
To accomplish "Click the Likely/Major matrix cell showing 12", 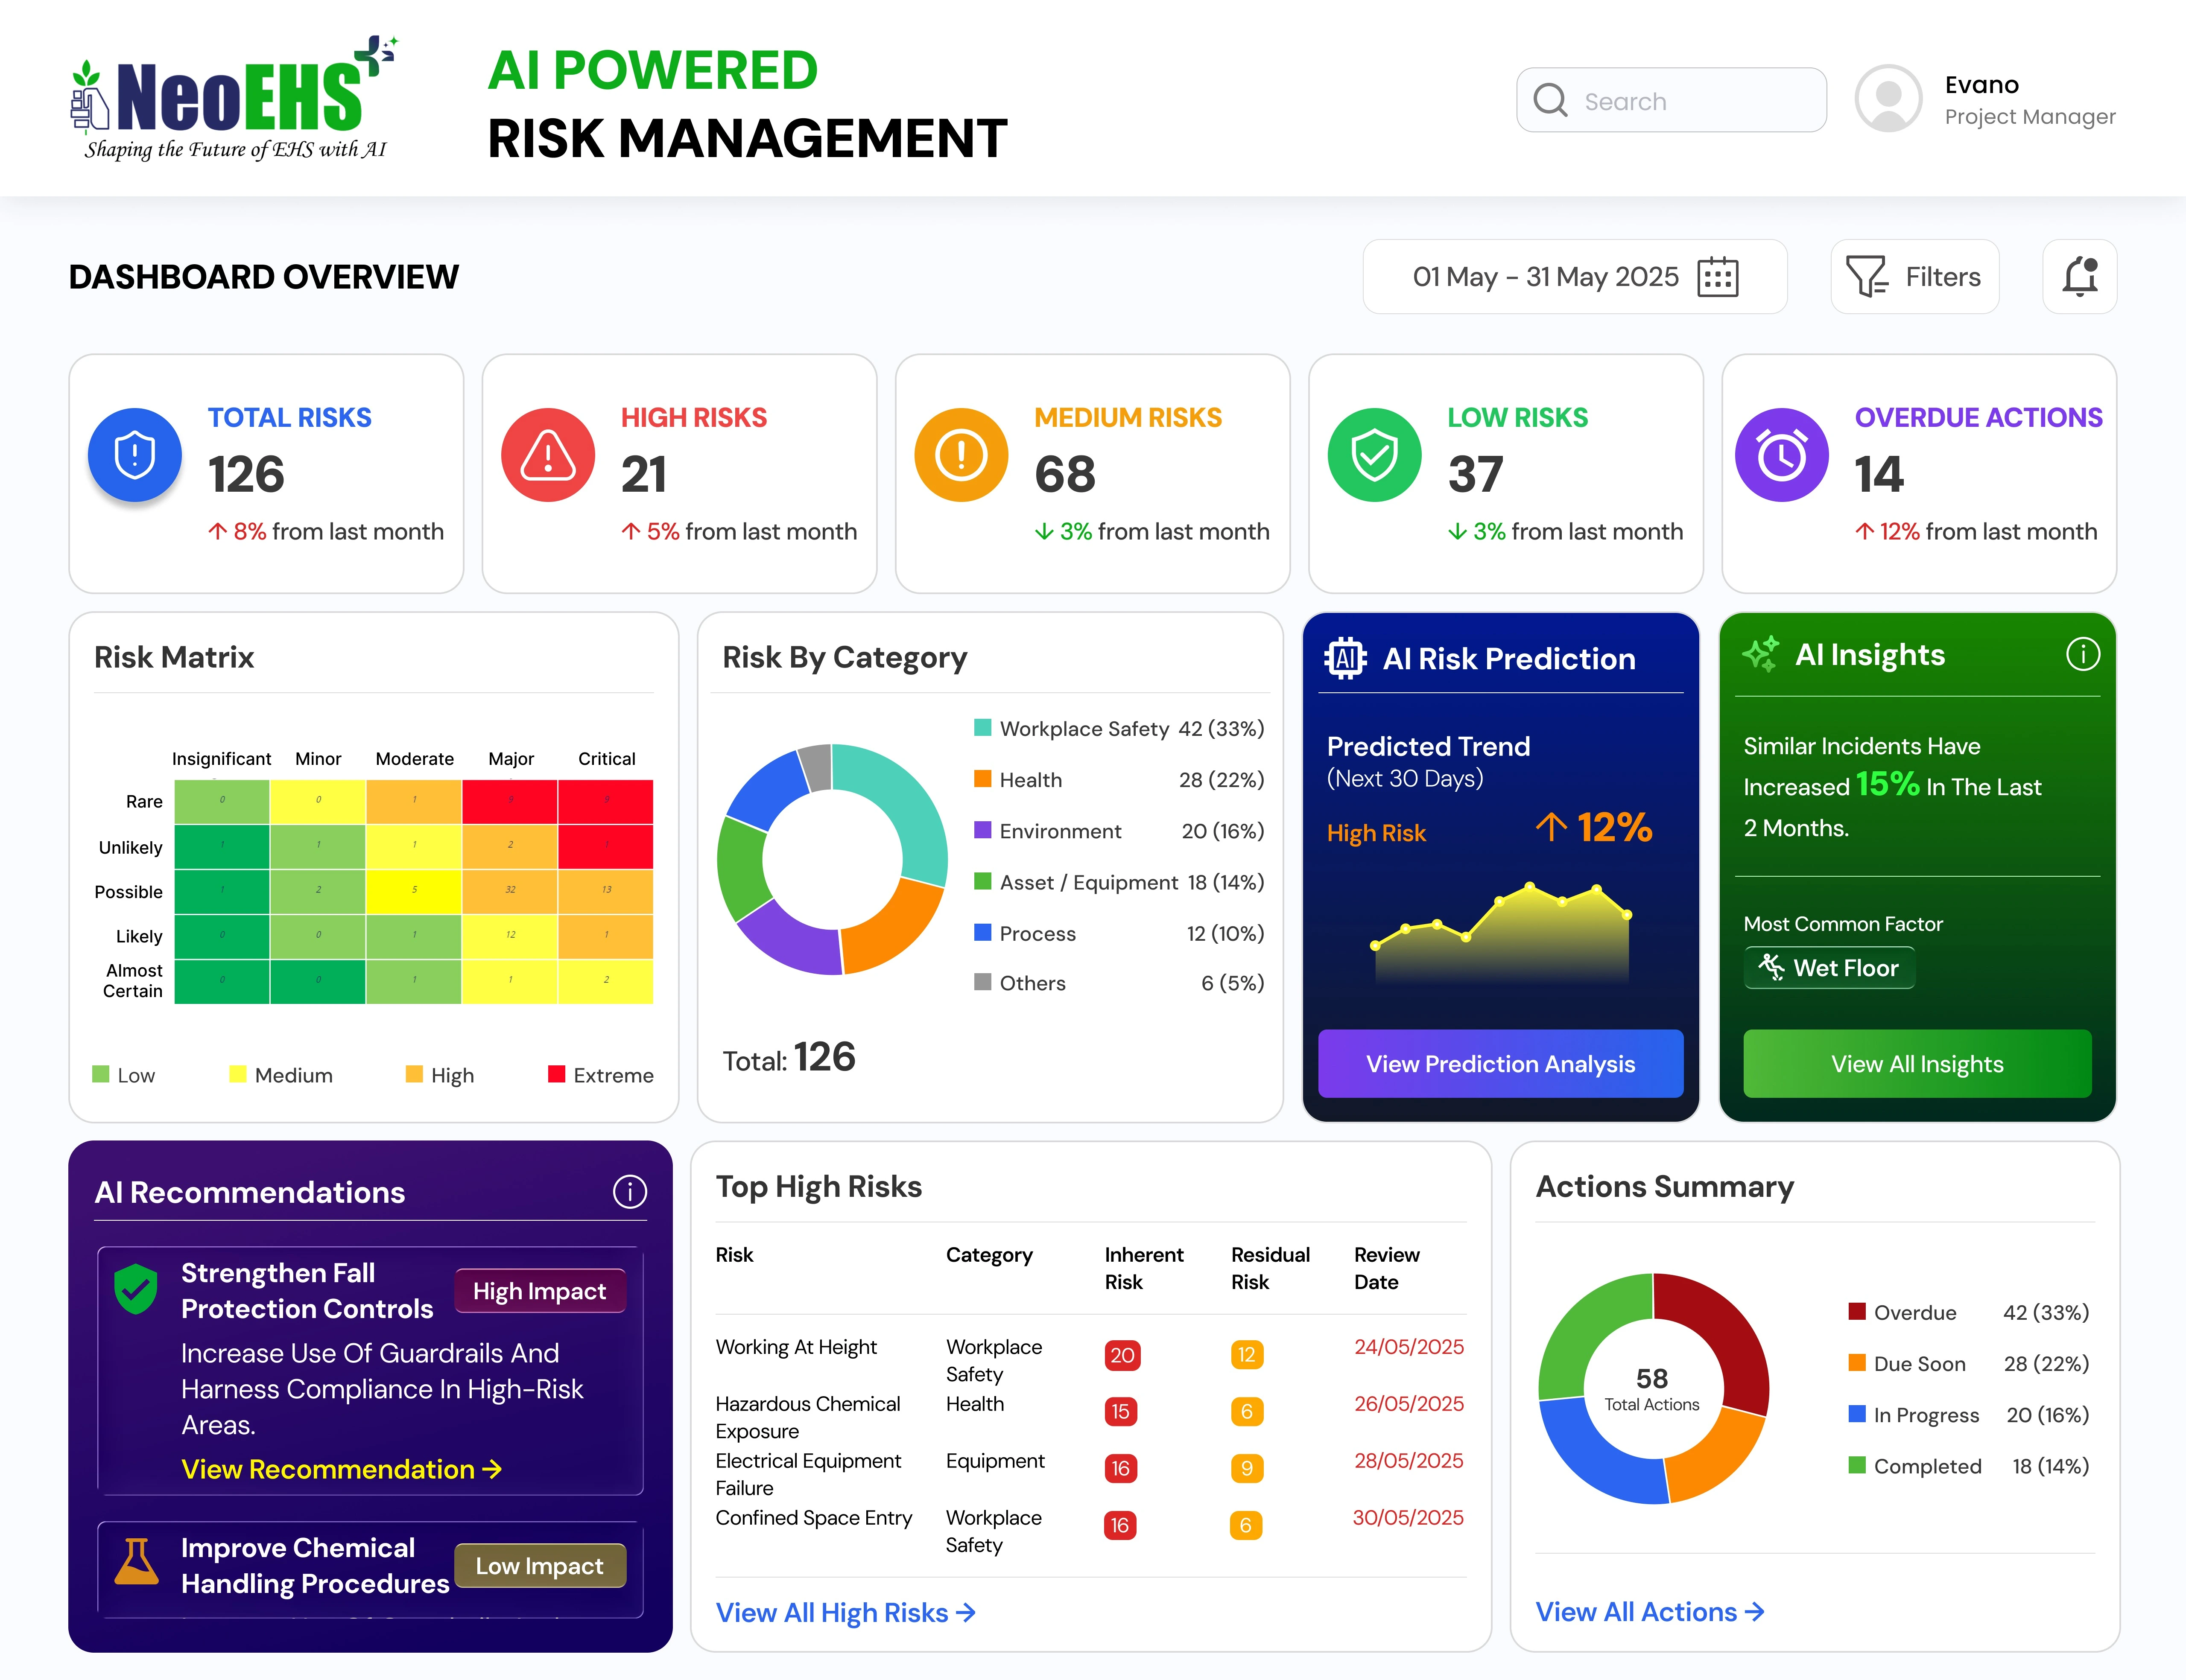I will click(510, 936).
